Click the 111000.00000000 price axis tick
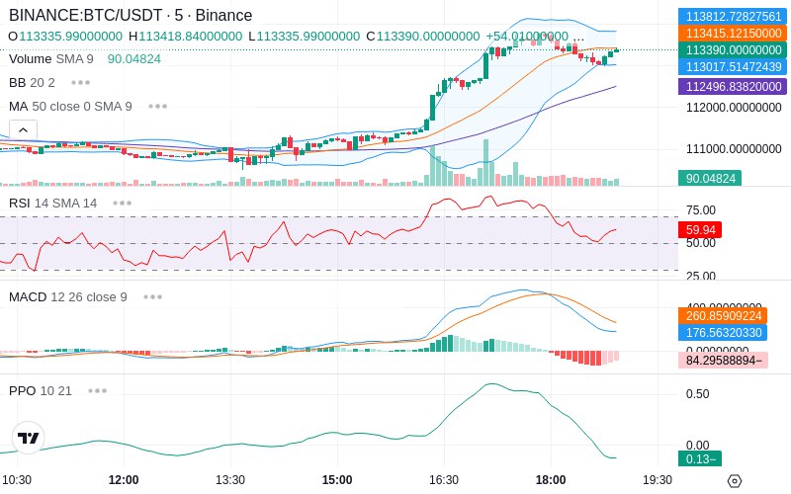 (734, 149)
